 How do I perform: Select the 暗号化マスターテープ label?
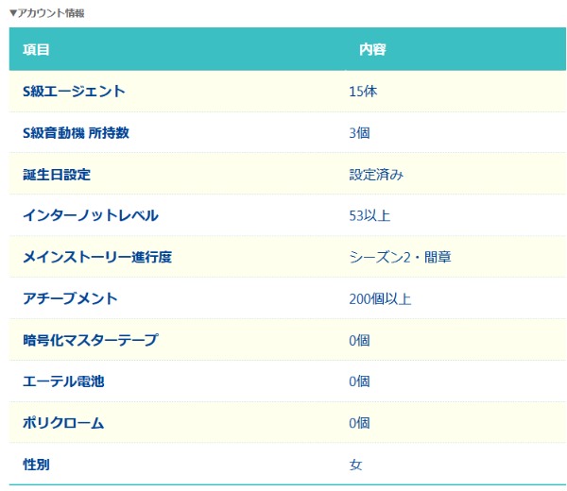tap(91, 340)
